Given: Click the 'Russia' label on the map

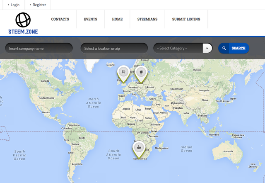Looking at the screenshot, I should click(197, 70).
